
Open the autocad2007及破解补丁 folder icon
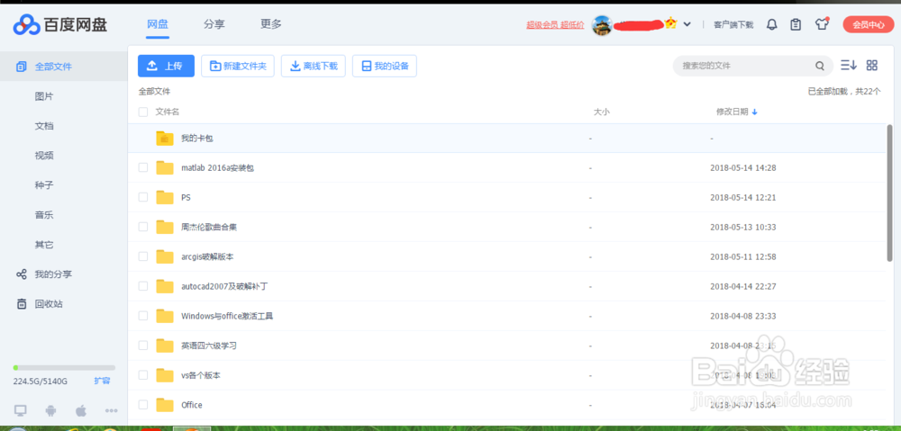(165, 286)
